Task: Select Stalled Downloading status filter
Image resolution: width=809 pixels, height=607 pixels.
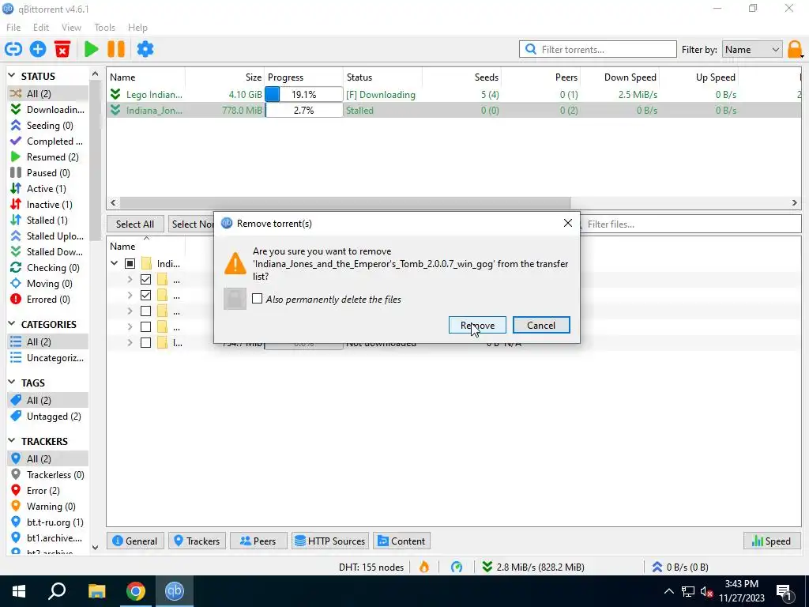Action: pos(47,252)
